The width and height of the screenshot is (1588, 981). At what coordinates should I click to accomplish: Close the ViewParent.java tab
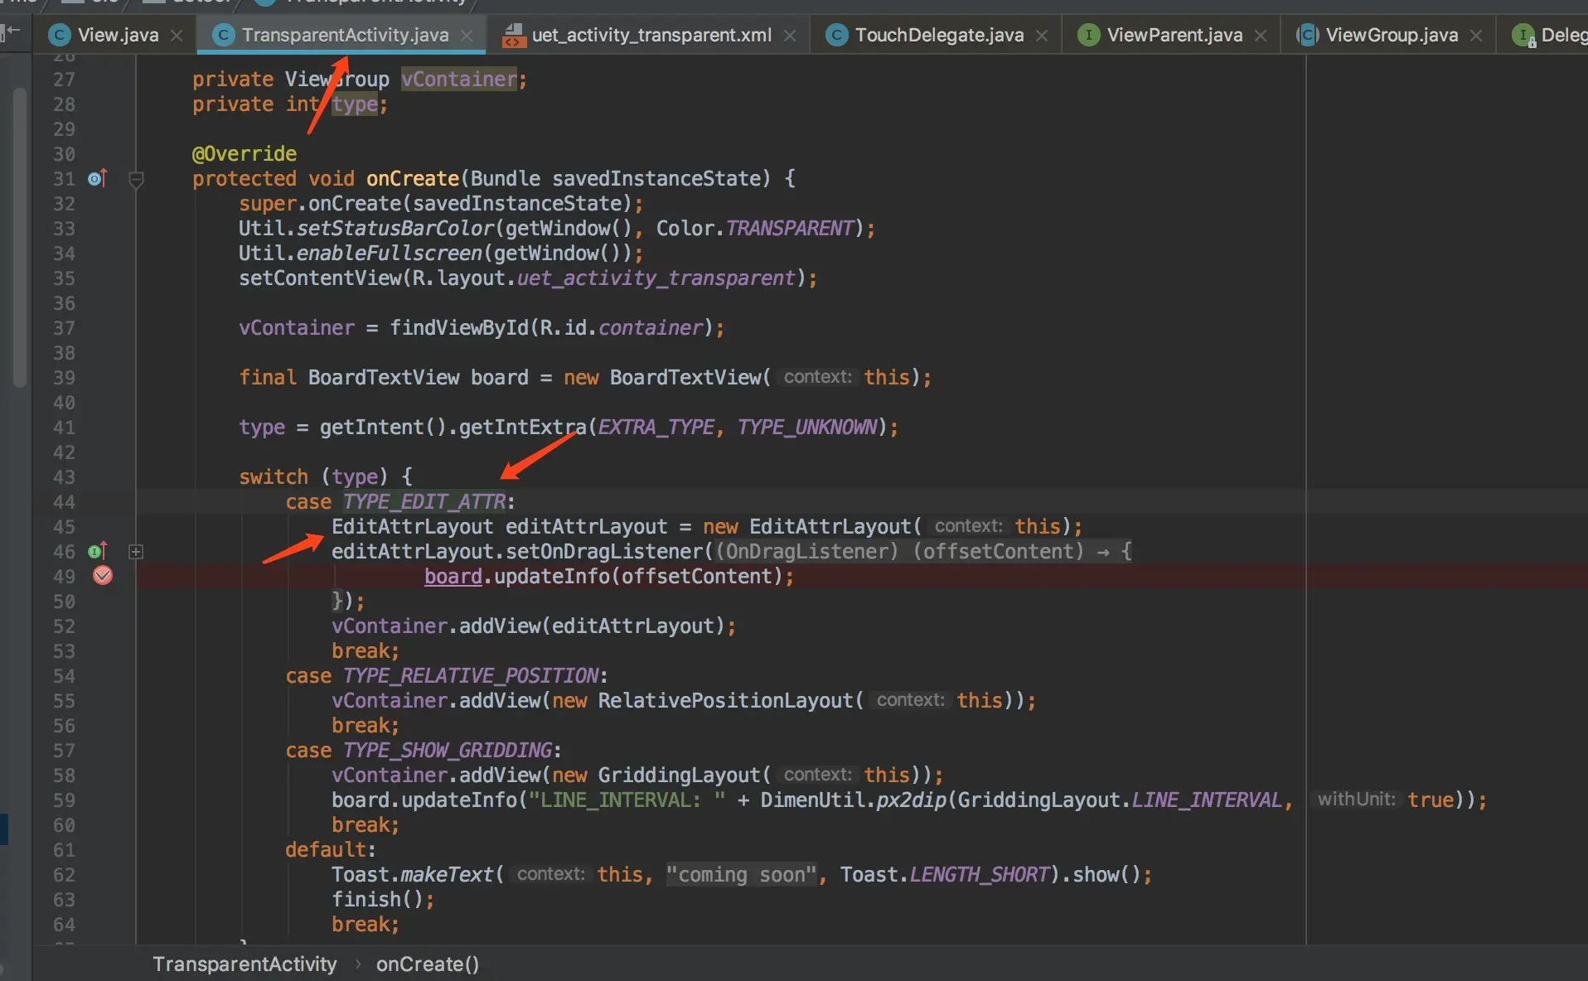(x=1261, y=36)
